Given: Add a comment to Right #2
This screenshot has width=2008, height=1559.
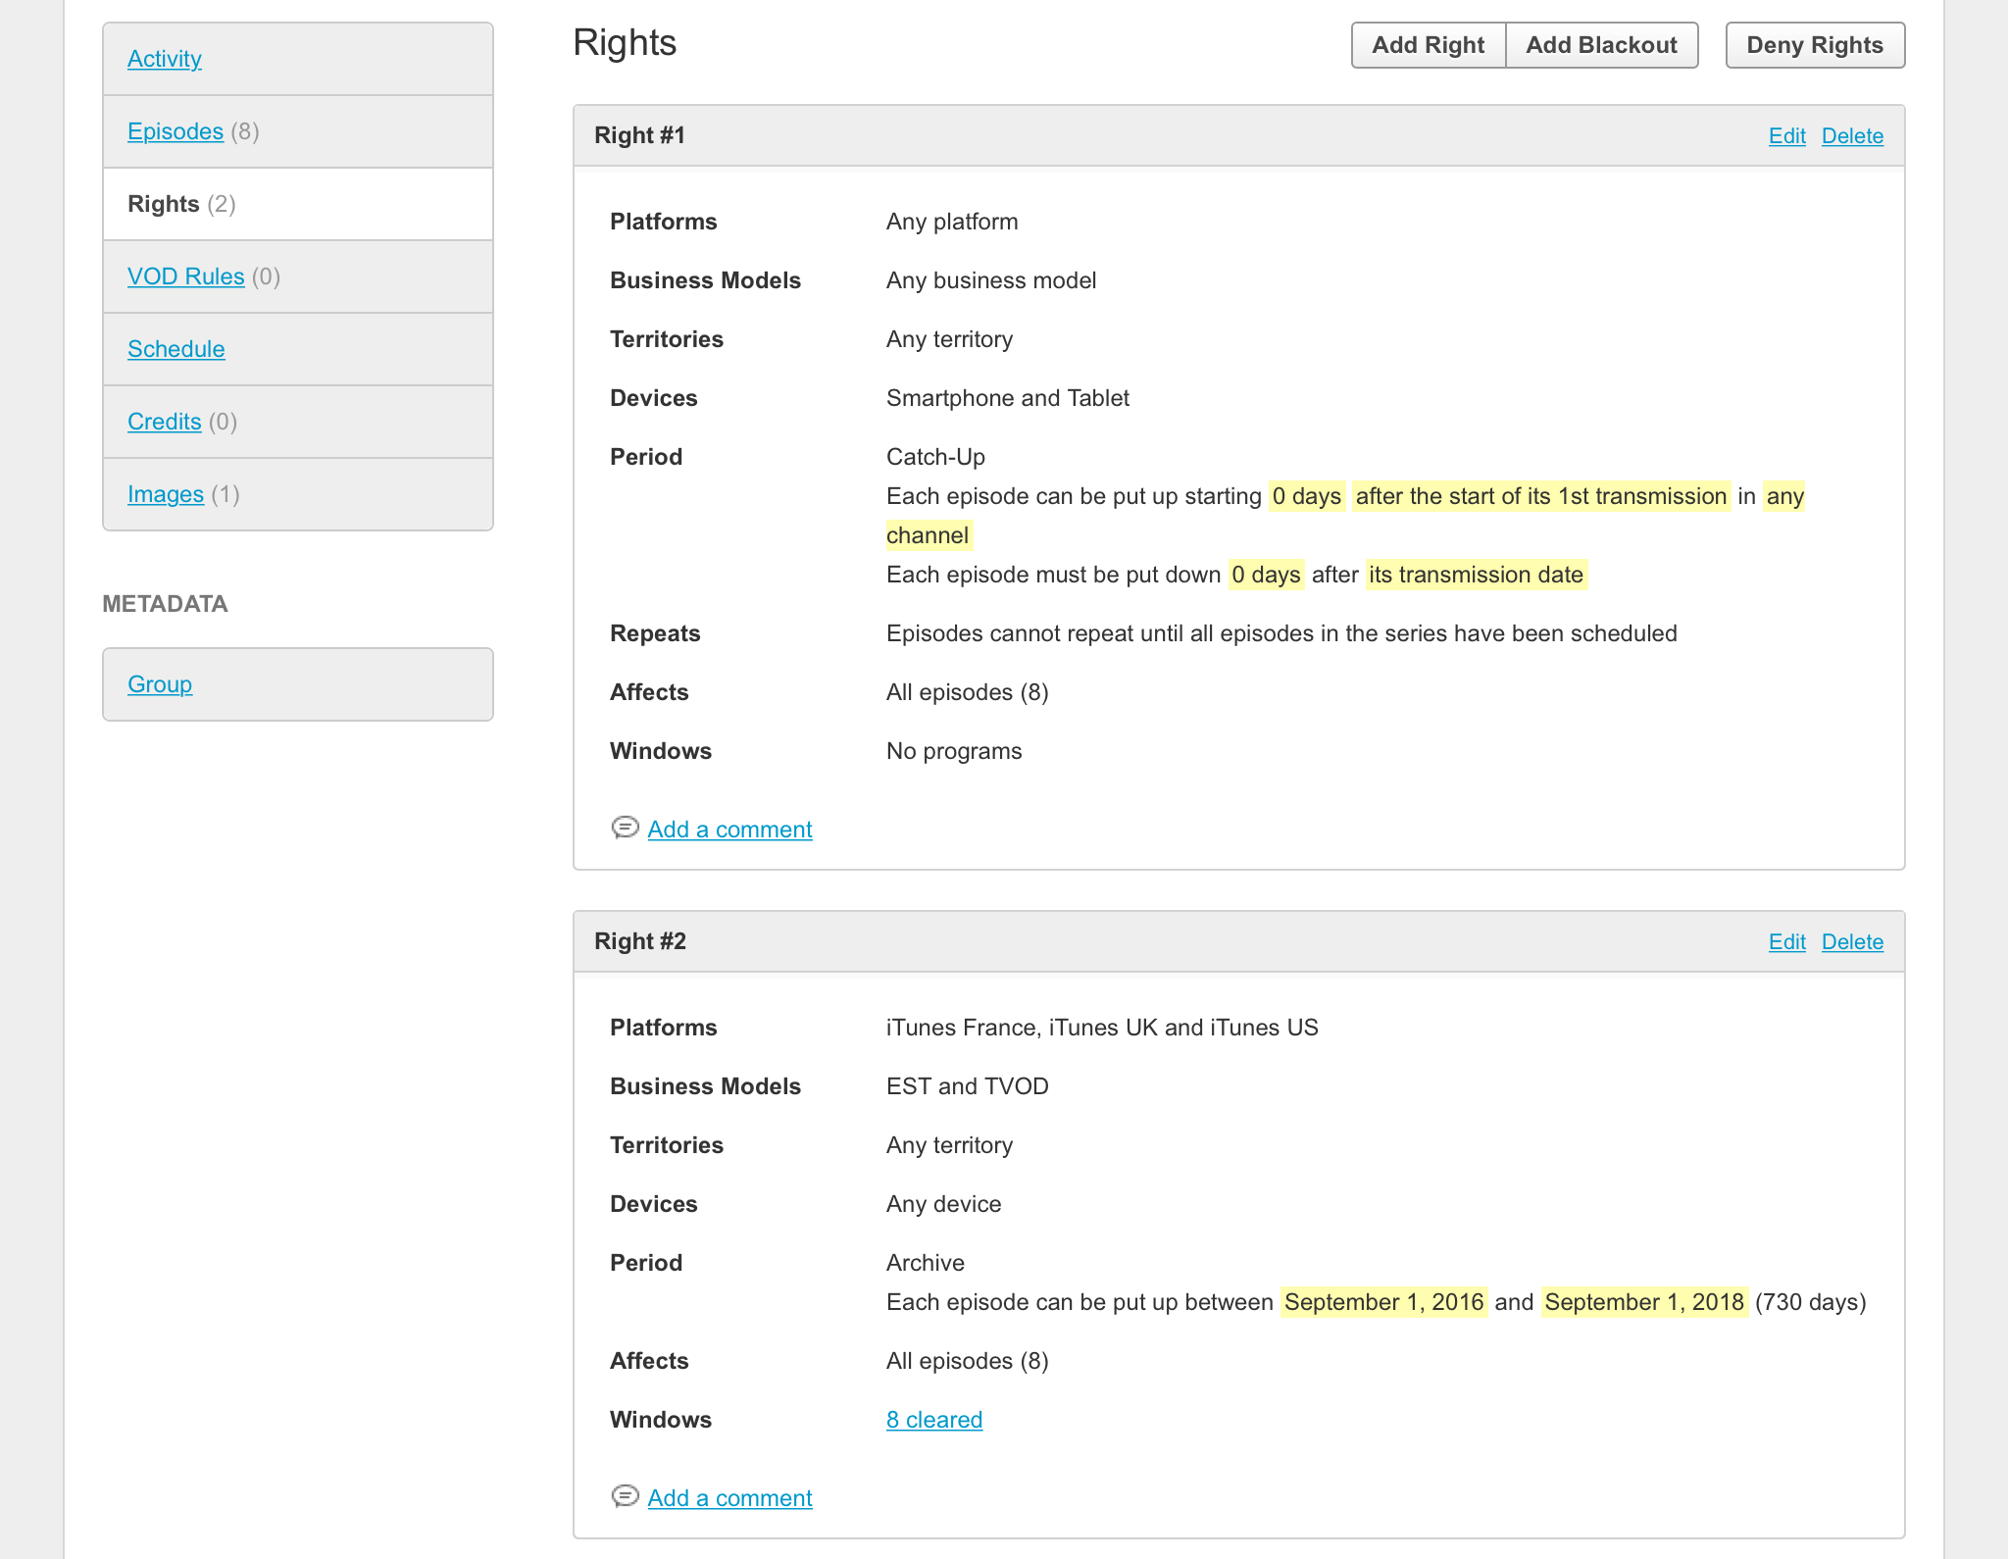Looking at the screenshot, I should 729,1498.
